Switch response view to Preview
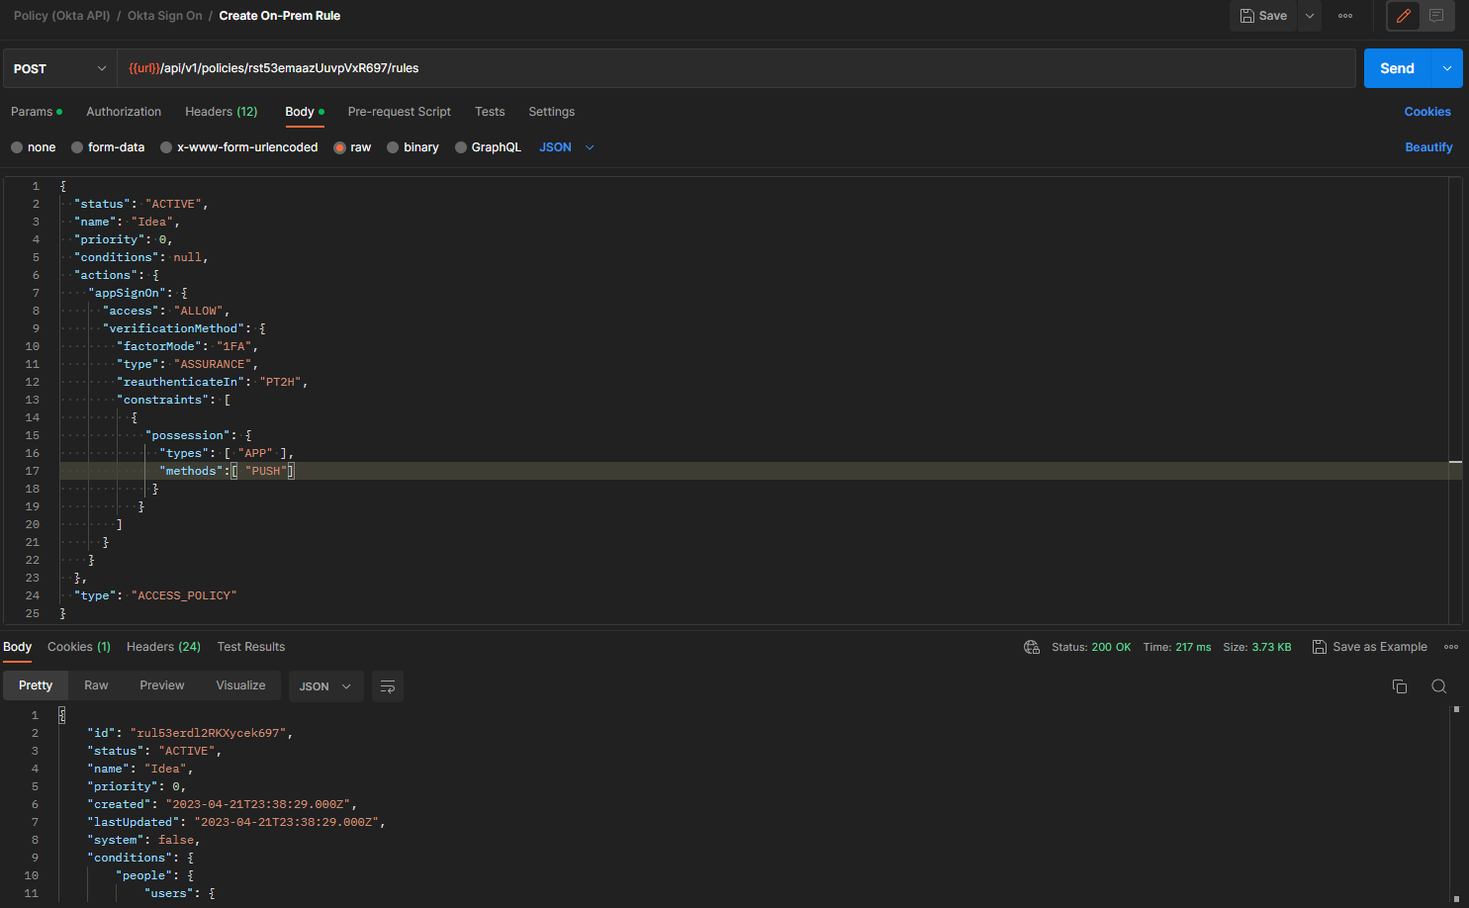Viewport: 1469px width, 908px height. (162, 685)
